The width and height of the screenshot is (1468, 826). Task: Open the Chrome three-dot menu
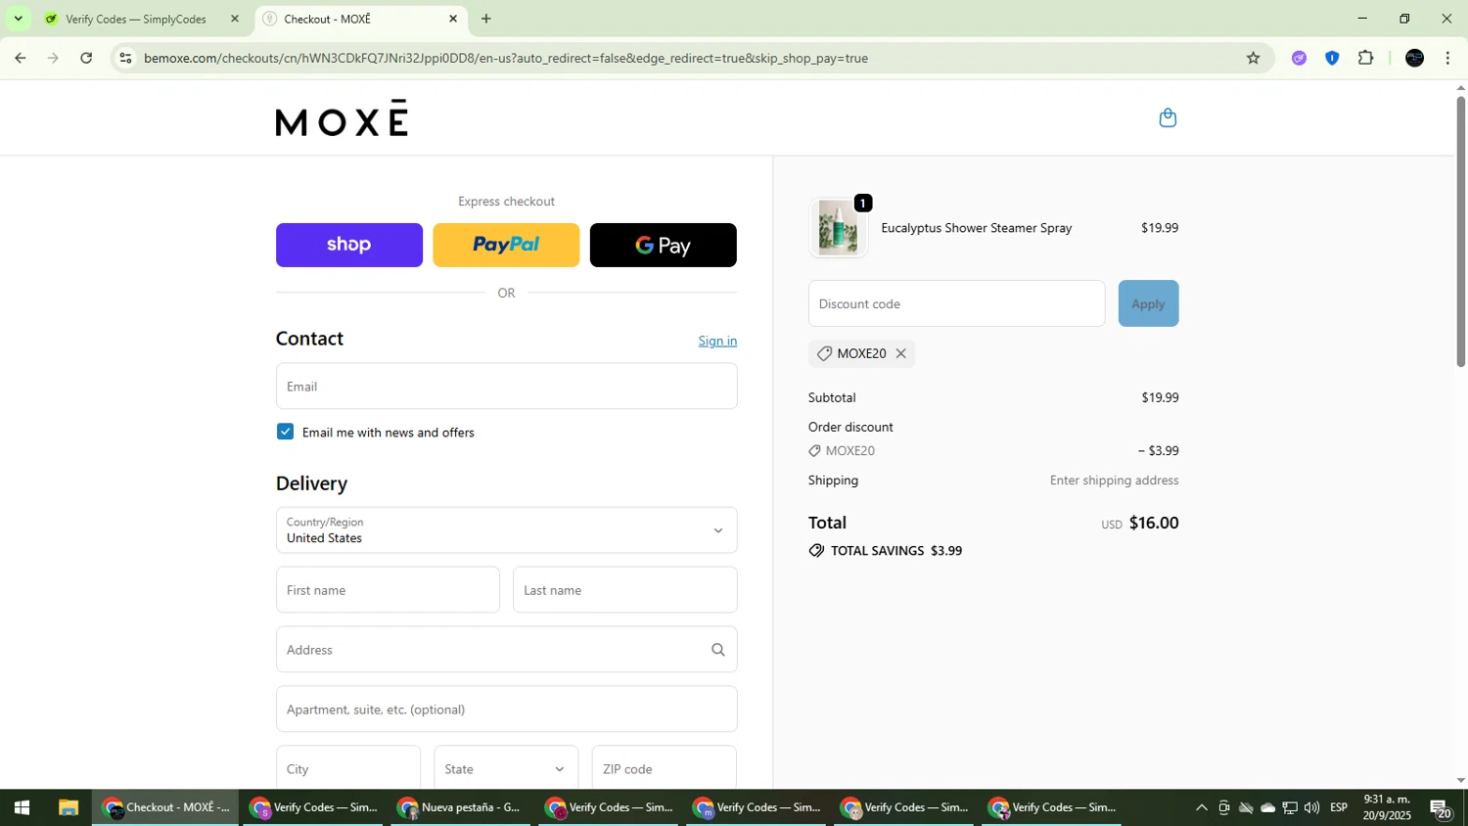[x=1447, y=58]
